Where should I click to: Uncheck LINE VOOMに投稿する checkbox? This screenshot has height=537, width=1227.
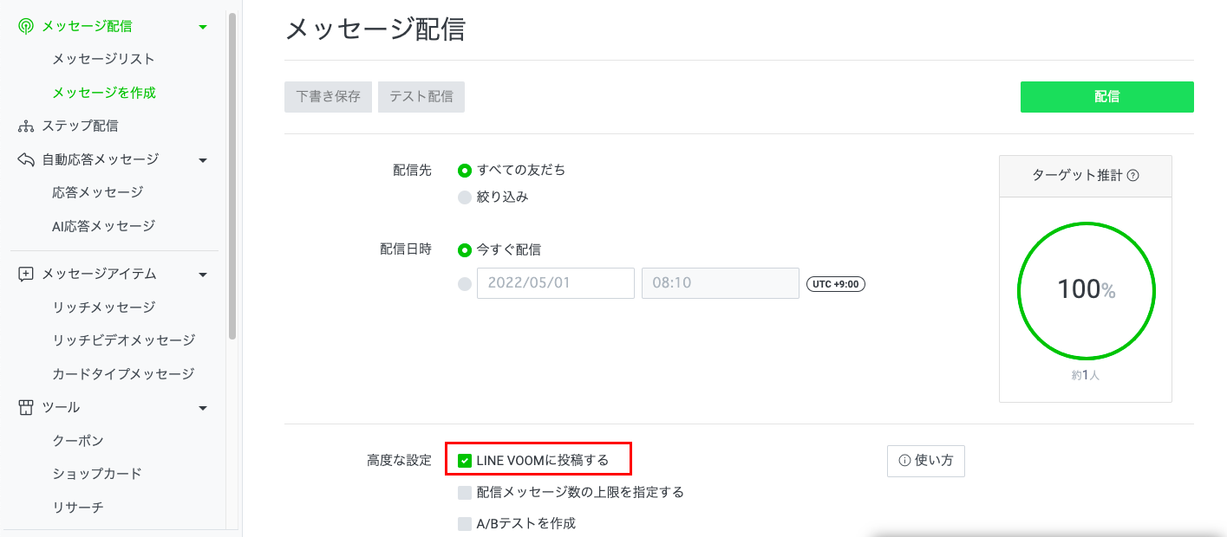coord(465,461)
